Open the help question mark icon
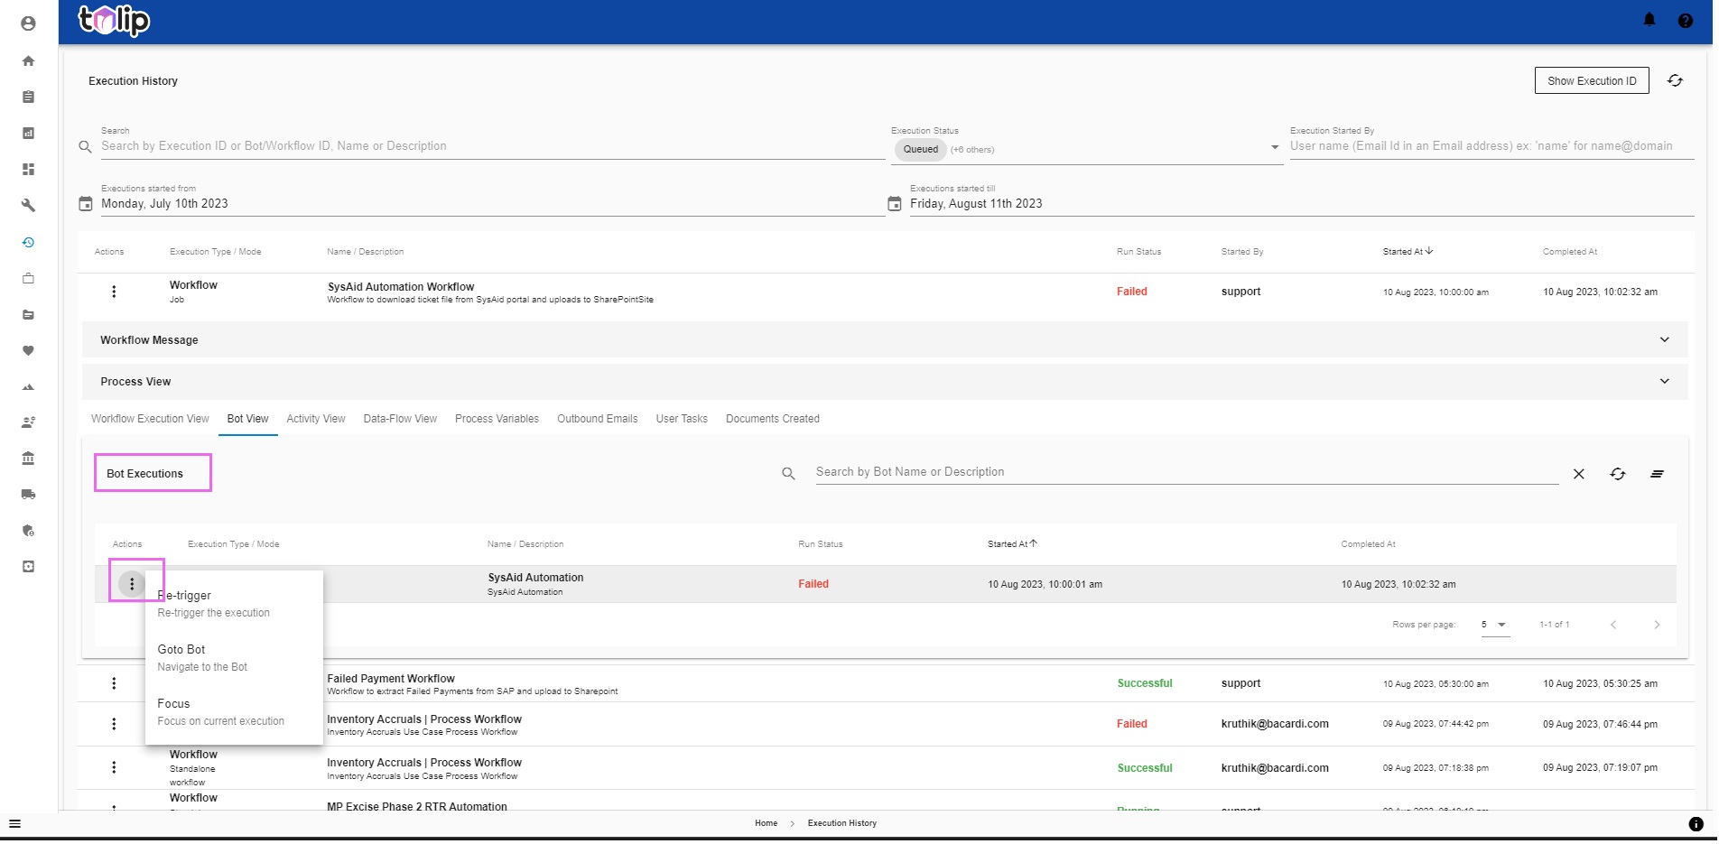This screenshot has height=844, width=1719. point(1685,20)
